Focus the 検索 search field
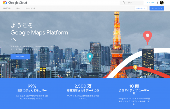Viewport: 170px width, 109px height. 131,3
